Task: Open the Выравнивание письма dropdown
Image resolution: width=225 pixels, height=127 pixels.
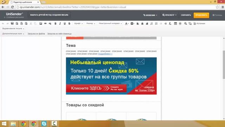Action: pos(13,29)
